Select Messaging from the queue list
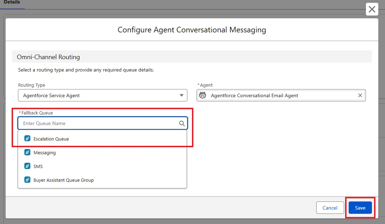The image size is (385, 224). [x=102, y=153]
